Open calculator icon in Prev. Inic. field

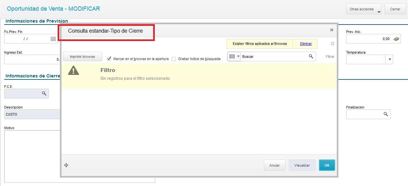coord(396,39)
